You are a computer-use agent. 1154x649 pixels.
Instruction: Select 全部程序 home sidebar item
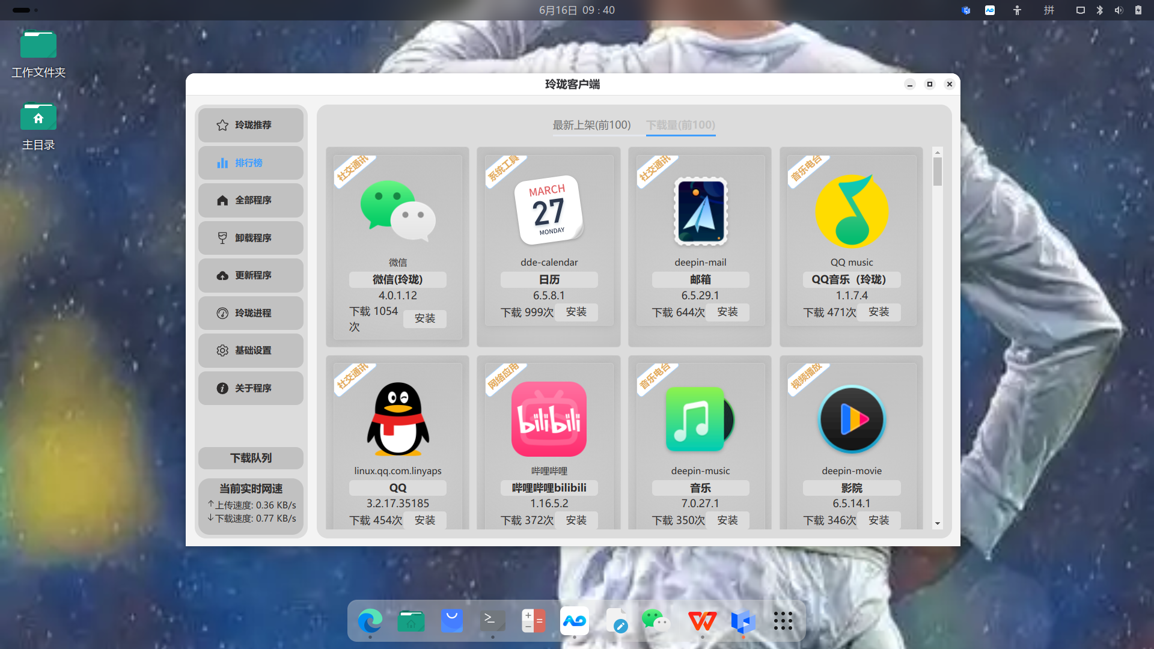tap(251, 200)
